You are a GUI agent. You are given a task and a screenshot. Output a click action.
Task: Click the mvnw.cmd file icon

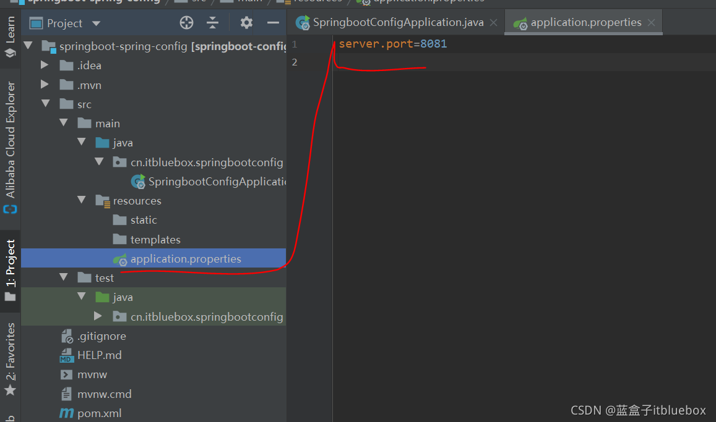[x=67, y=394]
